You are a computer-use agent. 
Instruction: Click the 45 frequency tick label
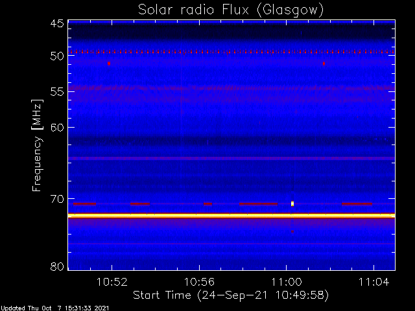click(x=57, y=24)
